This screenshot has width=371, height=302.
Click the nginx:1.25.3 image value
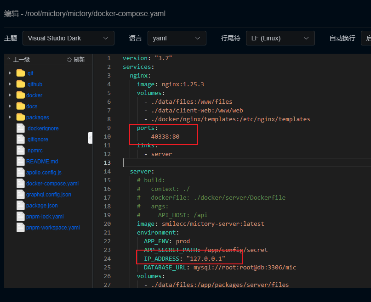click(x=183, y=84)
